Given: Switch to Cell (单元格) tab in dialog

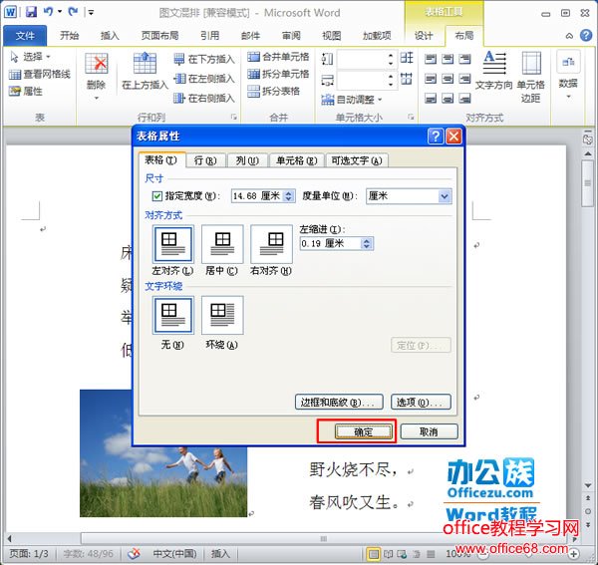Looking at the screenshot, I should pyautogui.click(x=296, y=160).
